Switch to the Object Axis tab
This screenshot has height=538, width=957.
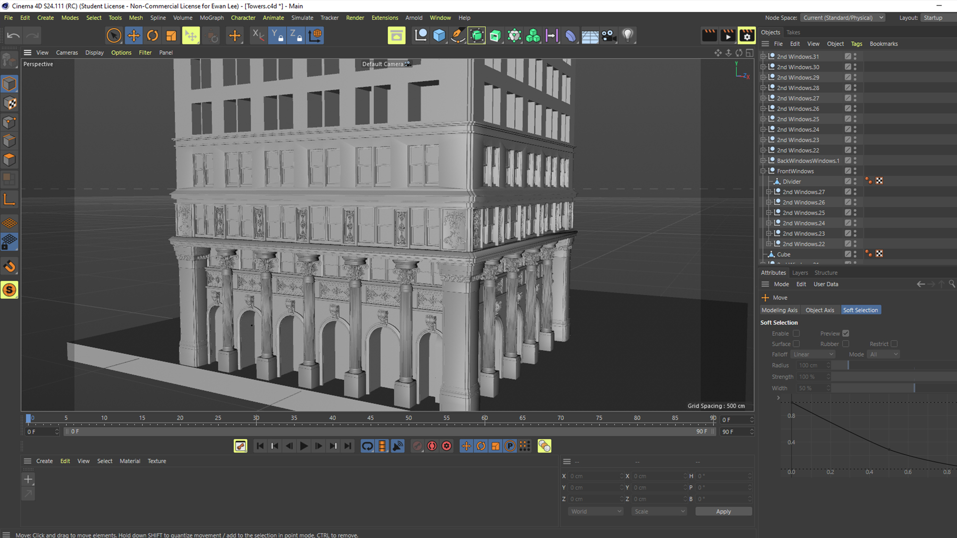819,310
